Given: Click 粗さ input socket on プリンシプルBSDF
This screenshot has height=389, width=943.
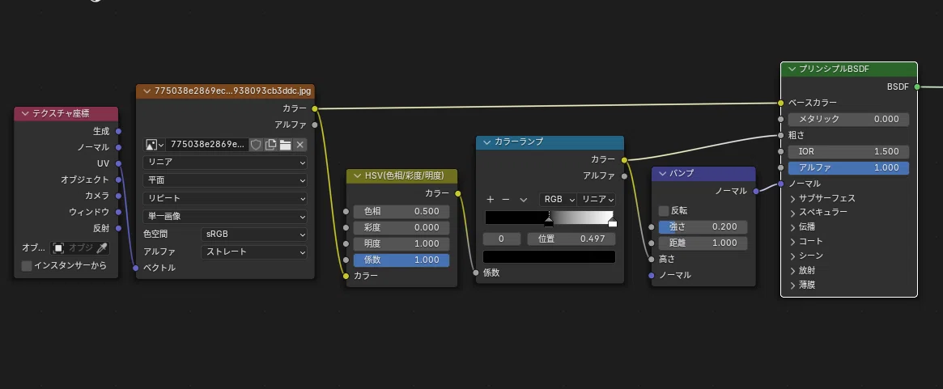Looking at the screenshot, I should click(x=780, y=135).
